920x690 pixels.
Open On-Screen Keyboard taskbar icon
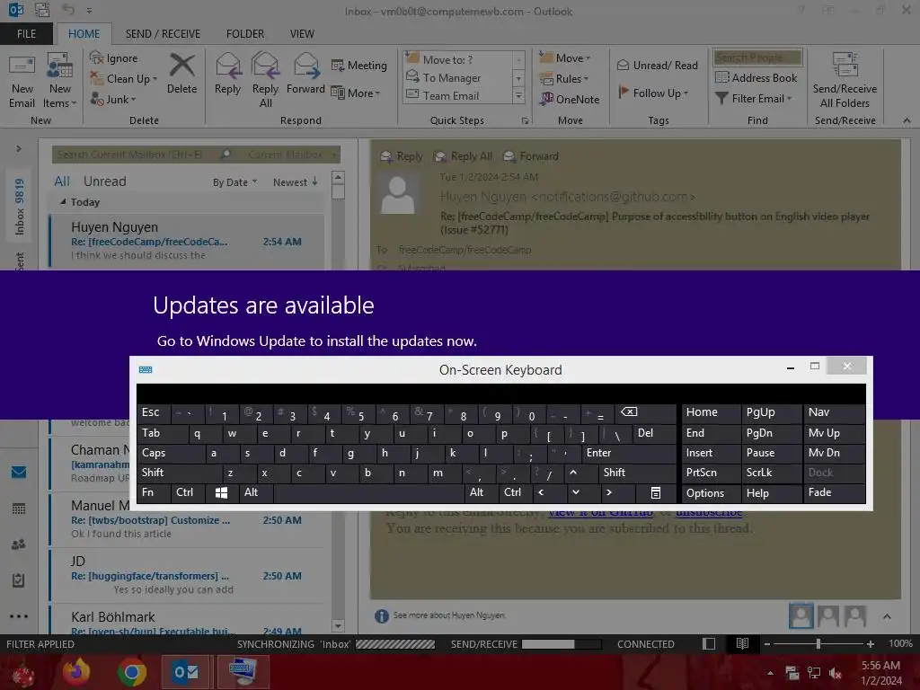243,672
